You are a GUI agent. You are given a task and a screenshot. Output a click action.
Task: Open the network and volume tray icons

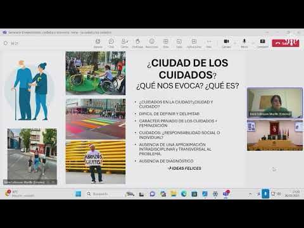click(x=276, y=194)
